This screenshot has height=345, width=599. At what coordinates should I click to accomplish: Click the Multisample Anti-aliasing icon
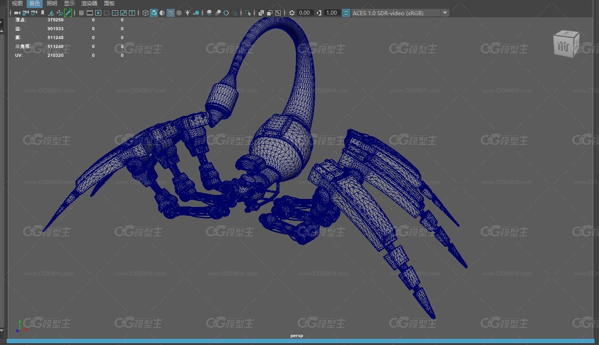(226, 13)
